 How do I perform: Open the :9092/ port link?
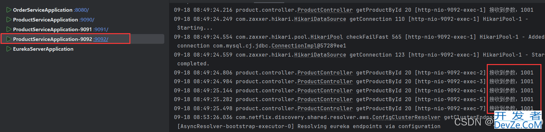tap(101, 39)
